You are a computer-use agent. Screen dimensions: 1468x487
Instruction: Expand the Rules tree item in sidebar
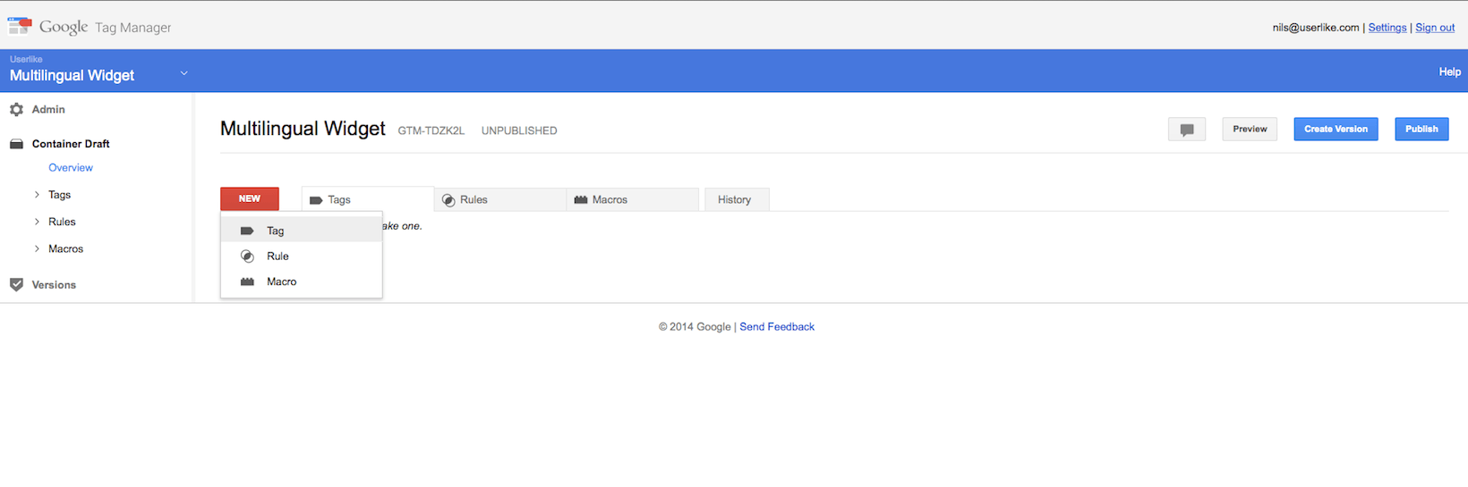point(37,222)
